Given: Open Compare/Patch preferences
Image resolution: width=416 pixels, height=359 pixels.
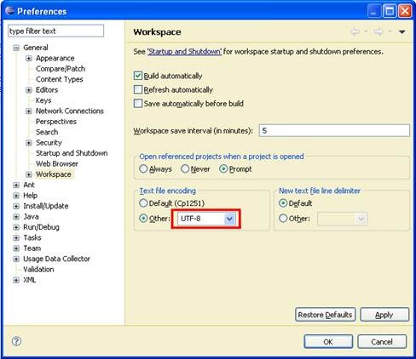Looking at the screenshot, I should [61, 69].
